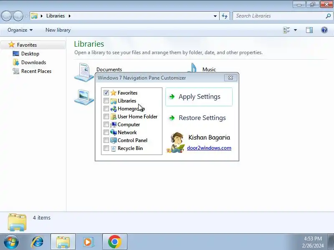Click the Libraries breadcrumb in address bar
The height and width of the screenshot is (250, 334).
[56, 16]
